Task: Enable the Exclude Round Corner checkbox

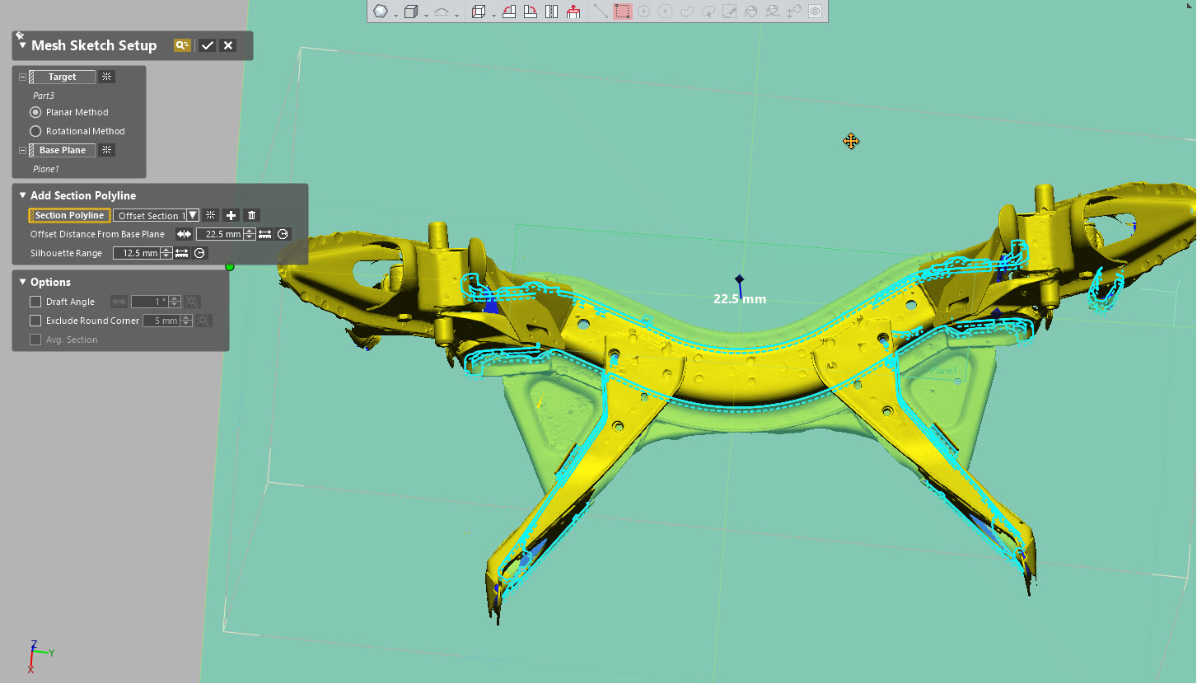Action: coord(35,321)
